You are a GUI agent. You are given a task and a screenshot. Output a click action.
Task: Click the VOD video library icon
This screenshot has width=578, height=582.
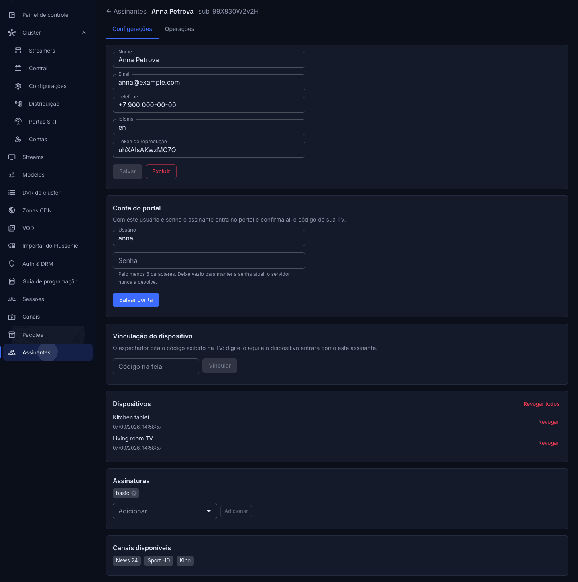coord(12,228)
